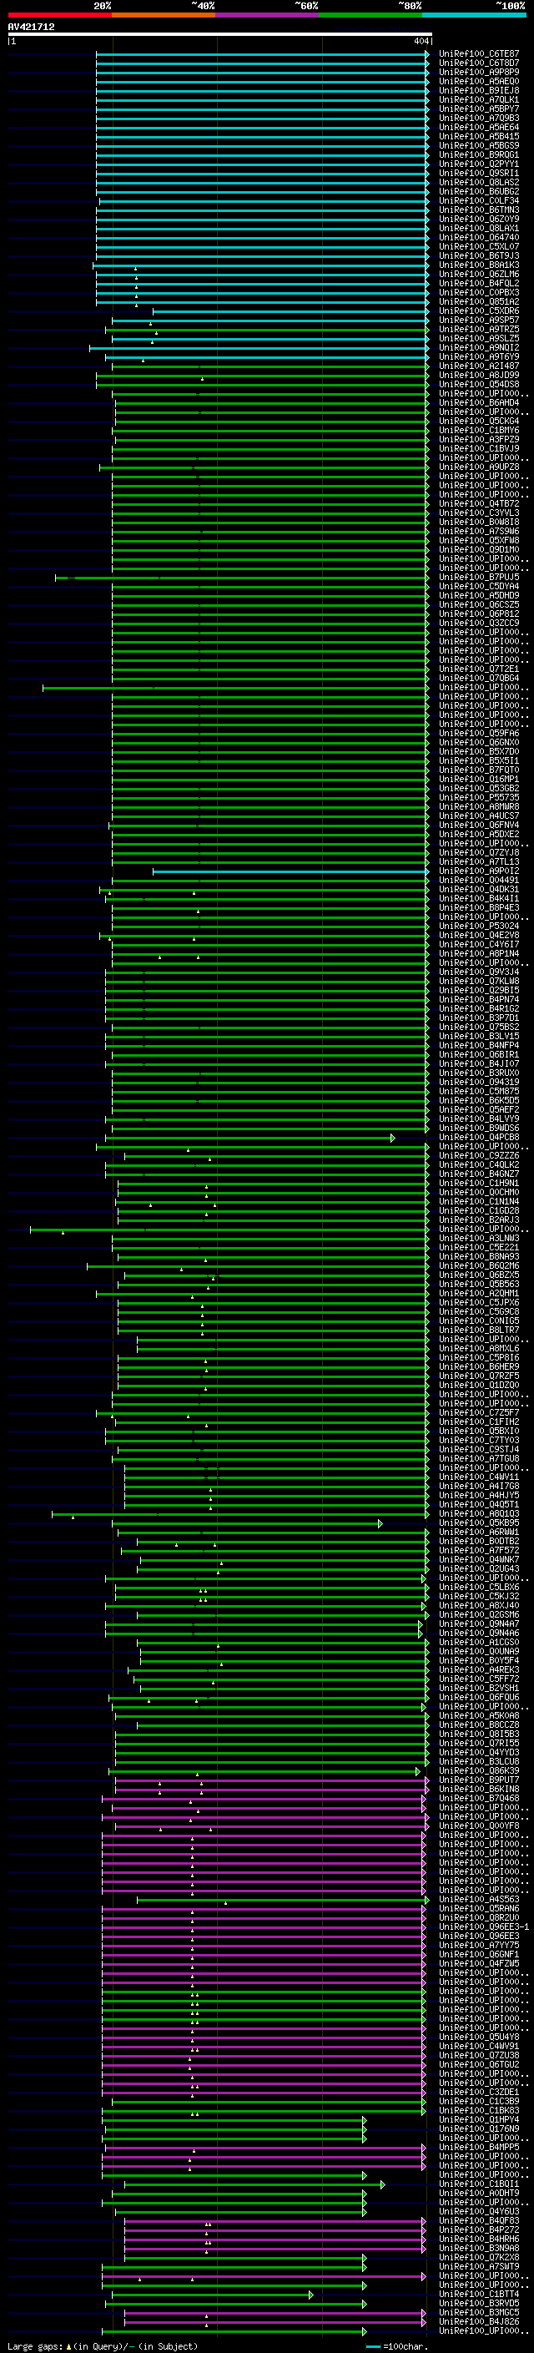Image resolution: width=534 pixels, height=2353 pixels.
Task: Choose the UniRef100_A2QHM1 row label
Action: (x=479, y=1292)
